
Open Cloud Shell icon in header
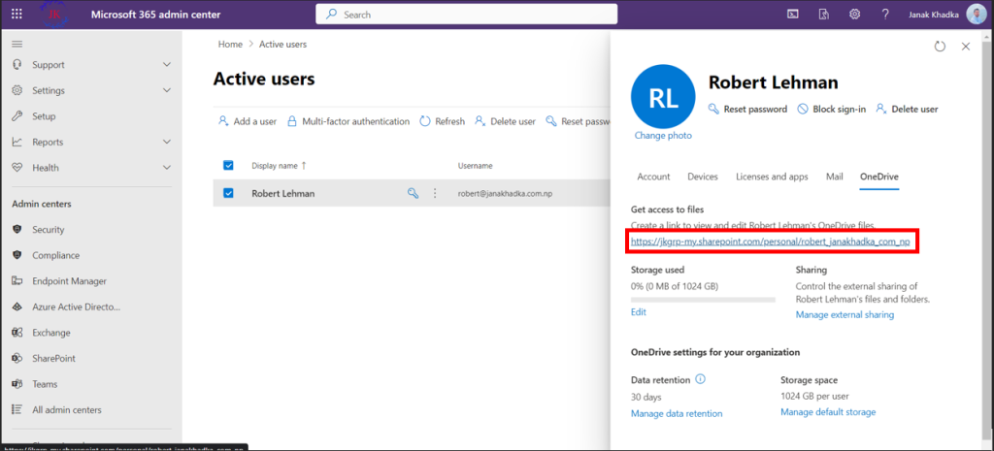[x=792, y=14]
